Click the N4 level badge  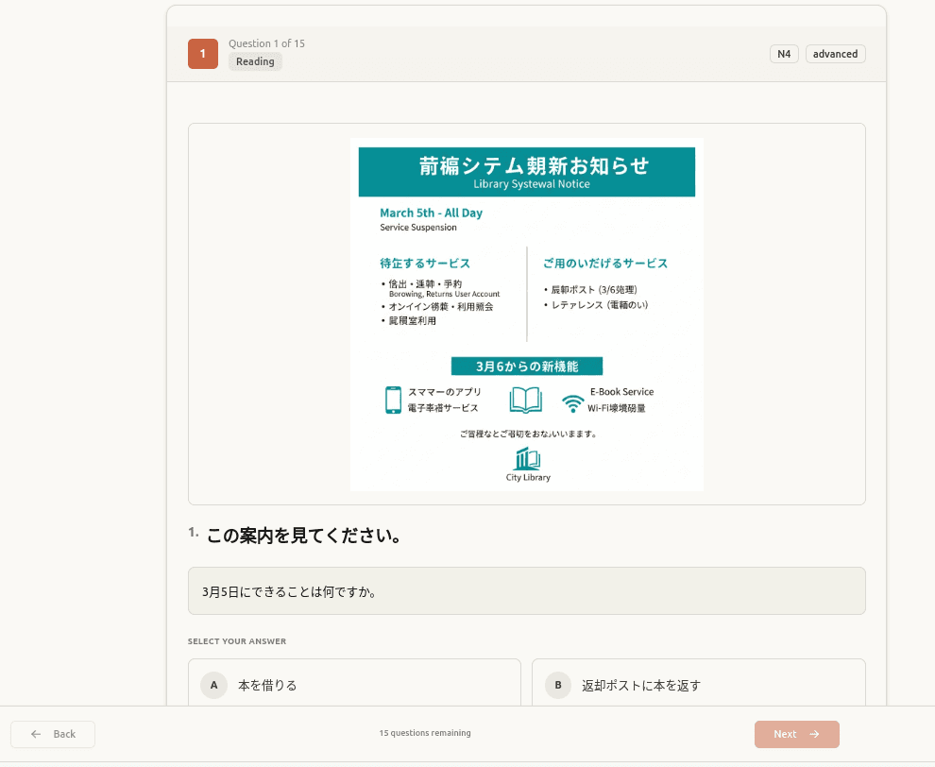pos(784,54)
